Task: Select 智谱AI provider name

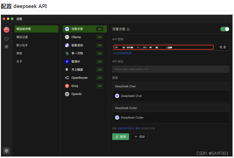Action: click(76, 61)
